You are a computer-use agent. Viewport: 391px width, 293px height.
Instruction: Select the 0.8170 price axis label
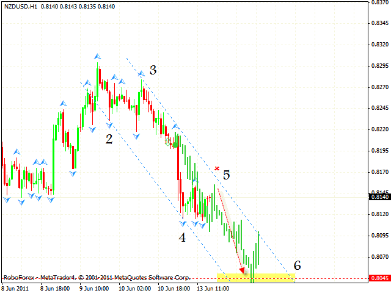(x=380, y=172)
